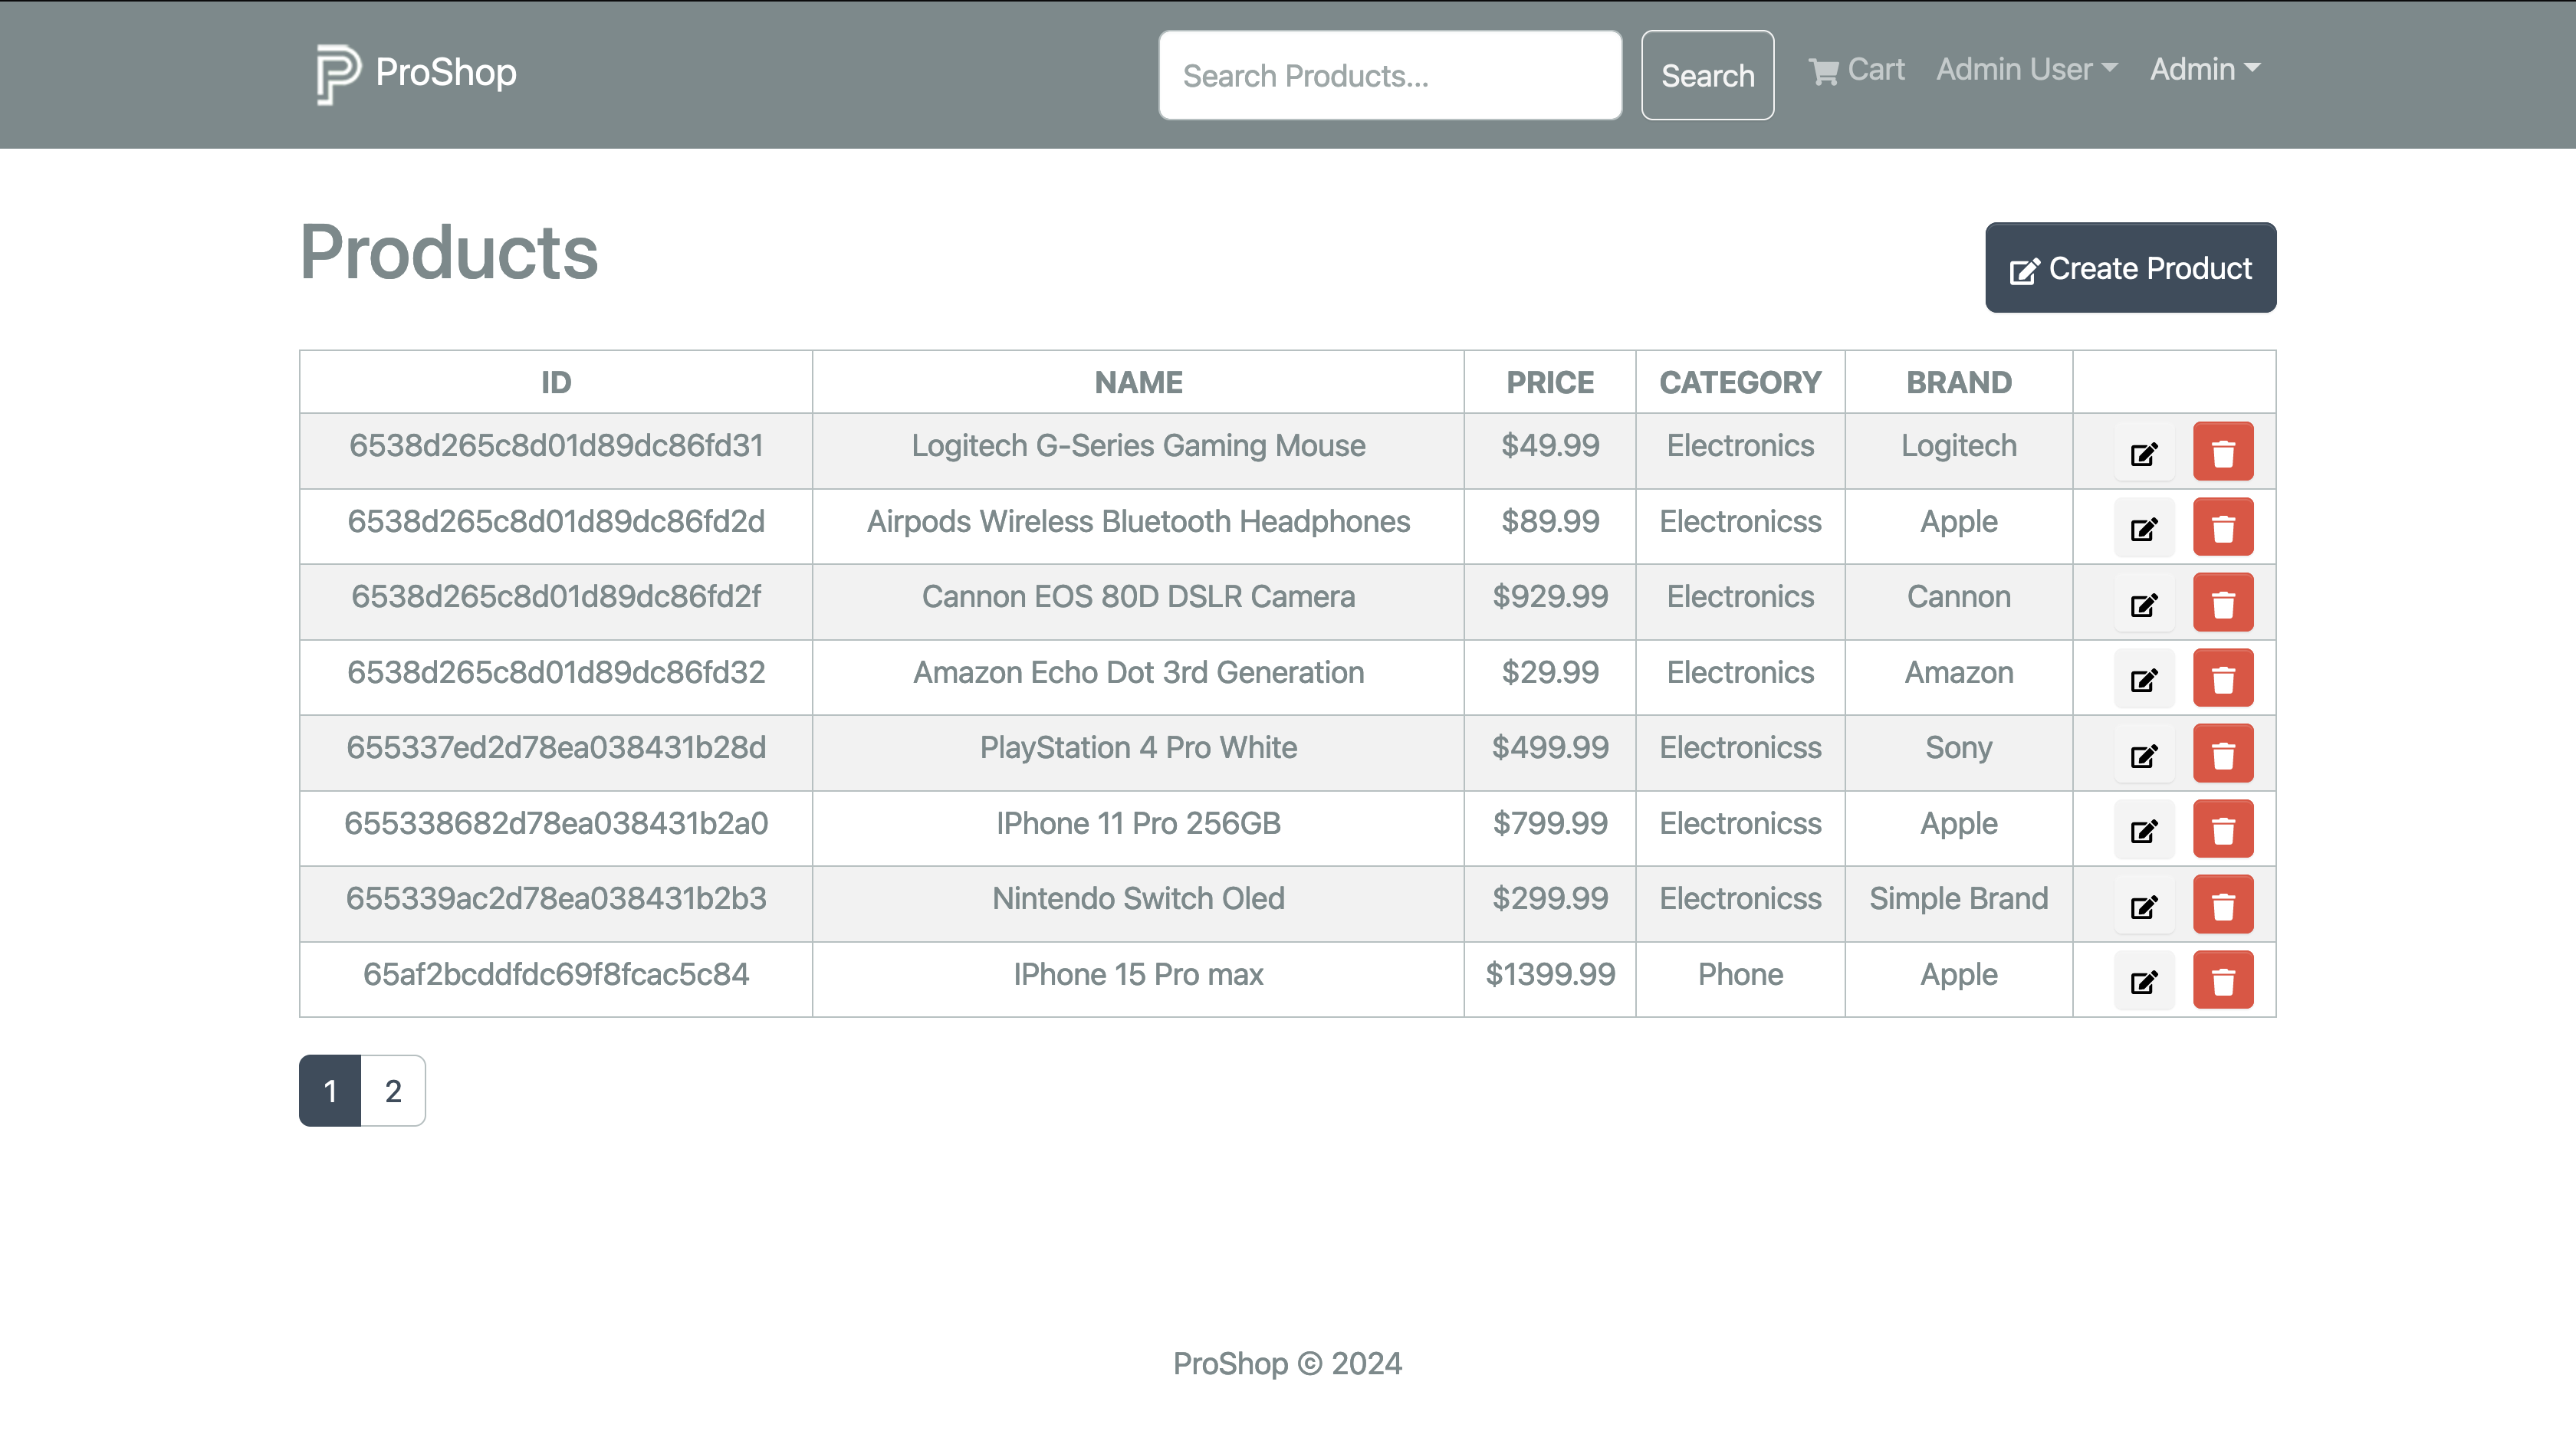Image resolution: width=2576 pixels, height=1444 pixels.
Task: Expand the Admin User dropdown
Action: pos(2026,70)
